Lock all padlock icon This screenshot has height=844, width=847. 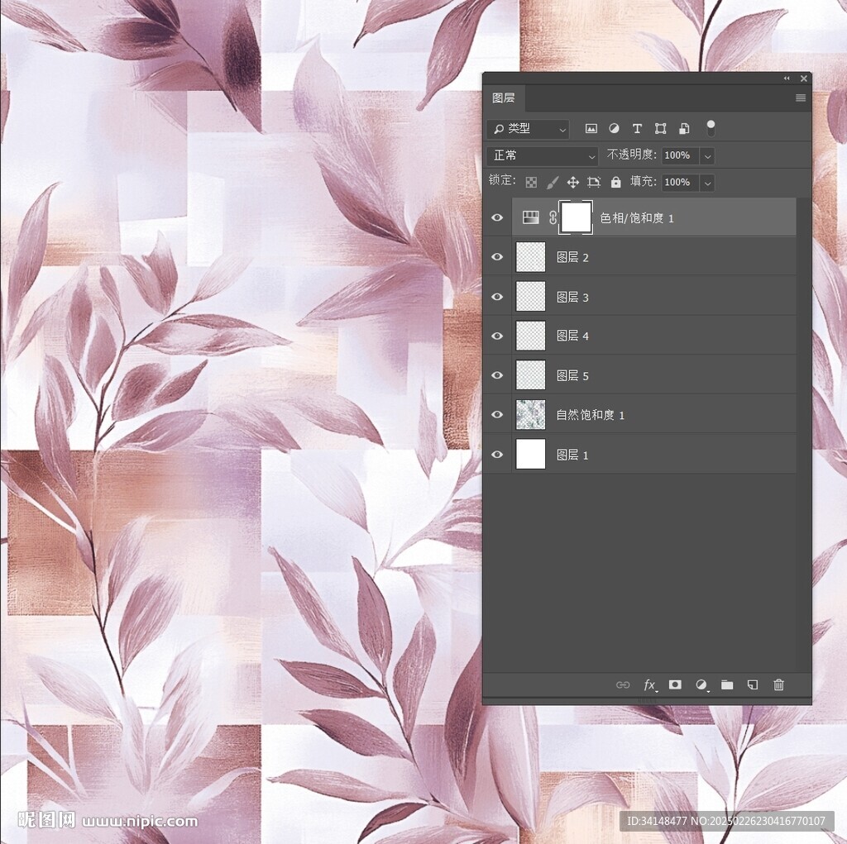click(x=615, y=183)
